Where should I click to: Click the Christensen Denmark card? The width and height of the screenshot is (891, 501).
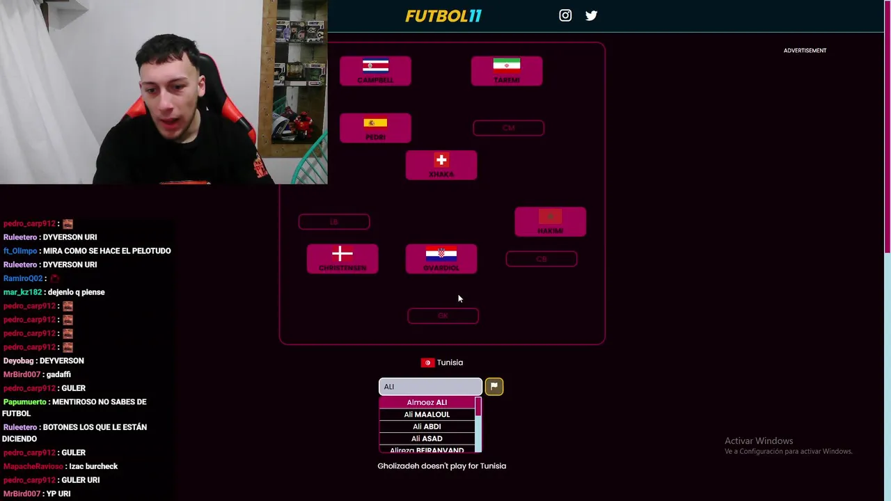(x=342, y=259)
